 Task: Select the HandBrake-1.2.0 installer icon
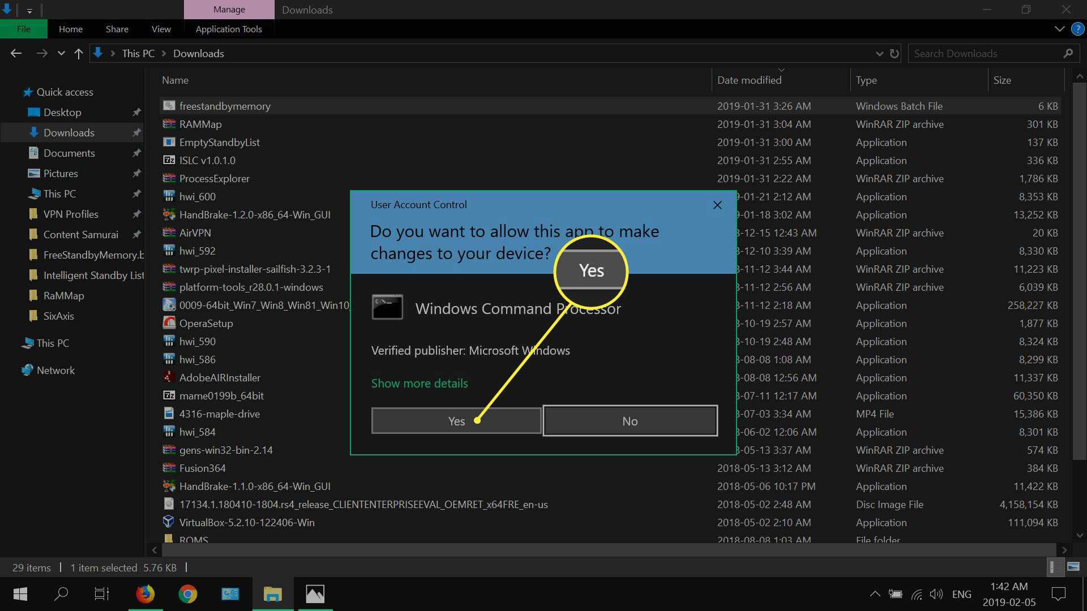pos(169,214)
